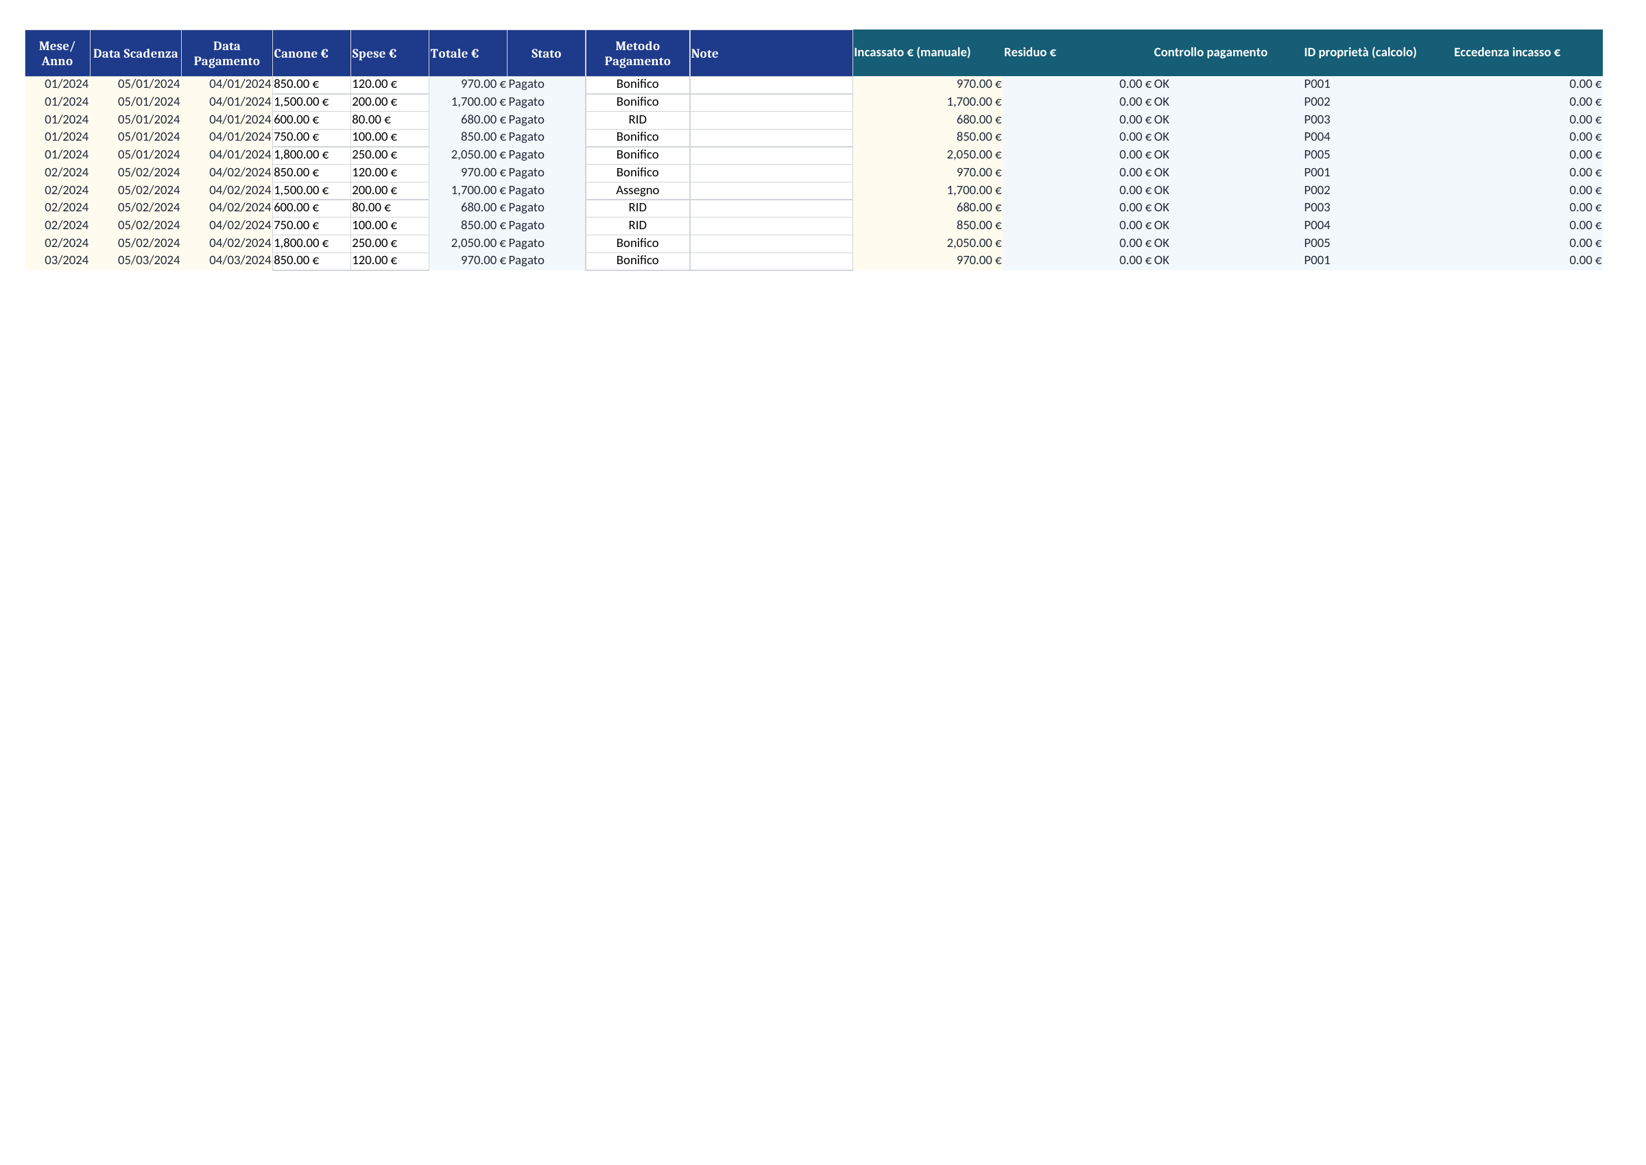This screenshot has width=1646, height=1165.
Task: Click the "Data Scadenza" header cell
Action: pyautogui.click(x=136, y=53)
